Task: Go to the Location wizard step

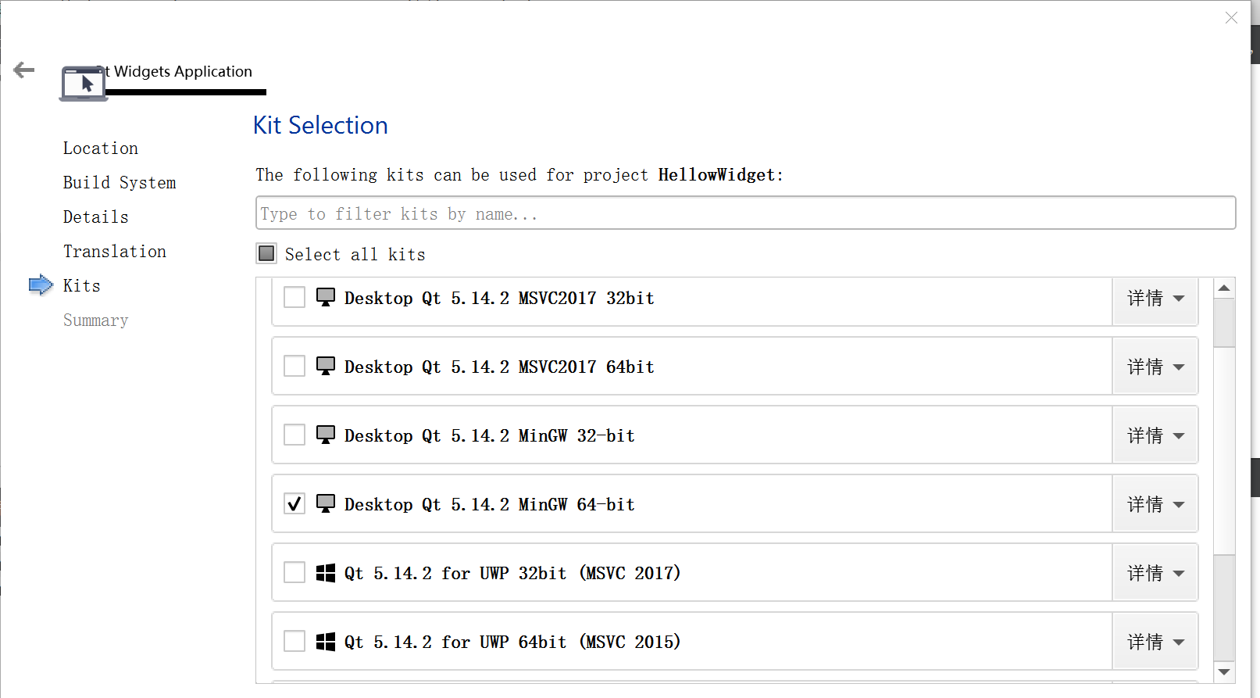Action: click(101, 149)
